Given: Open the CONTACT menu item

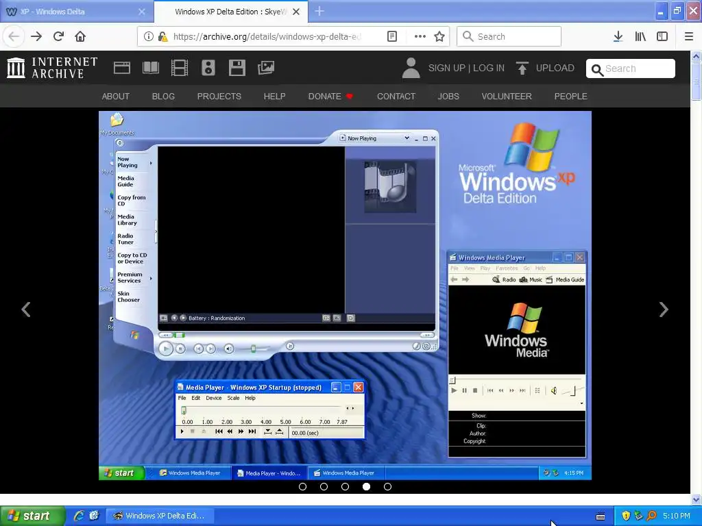Looking at the screenshot, I should coord(396,96).
